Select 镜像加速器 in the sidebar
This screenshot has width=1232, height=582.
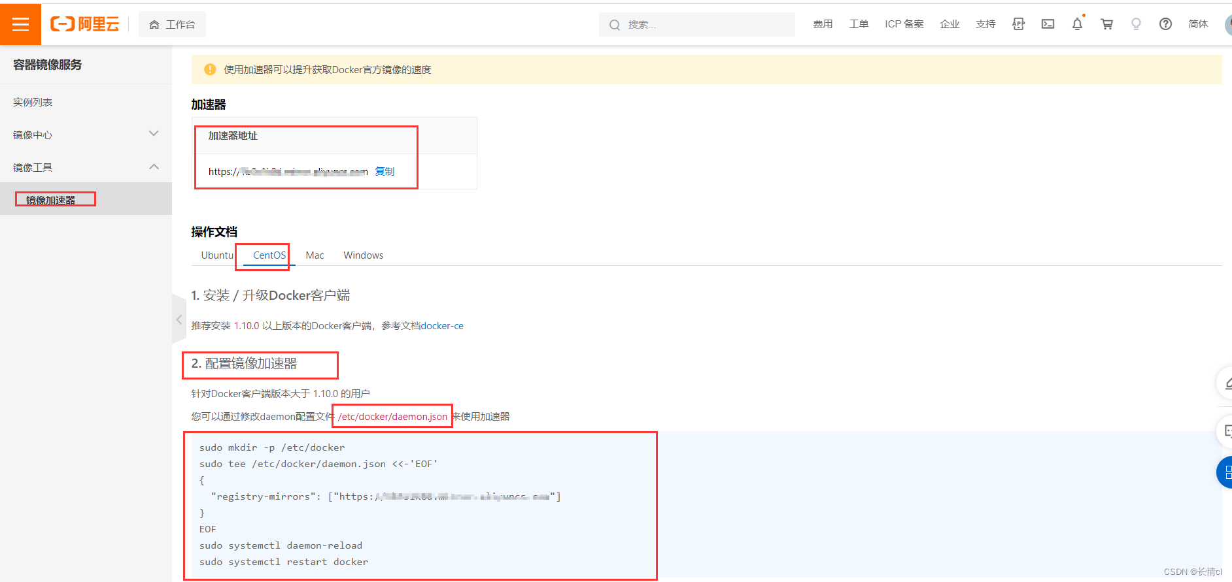[x=51, y=200]
